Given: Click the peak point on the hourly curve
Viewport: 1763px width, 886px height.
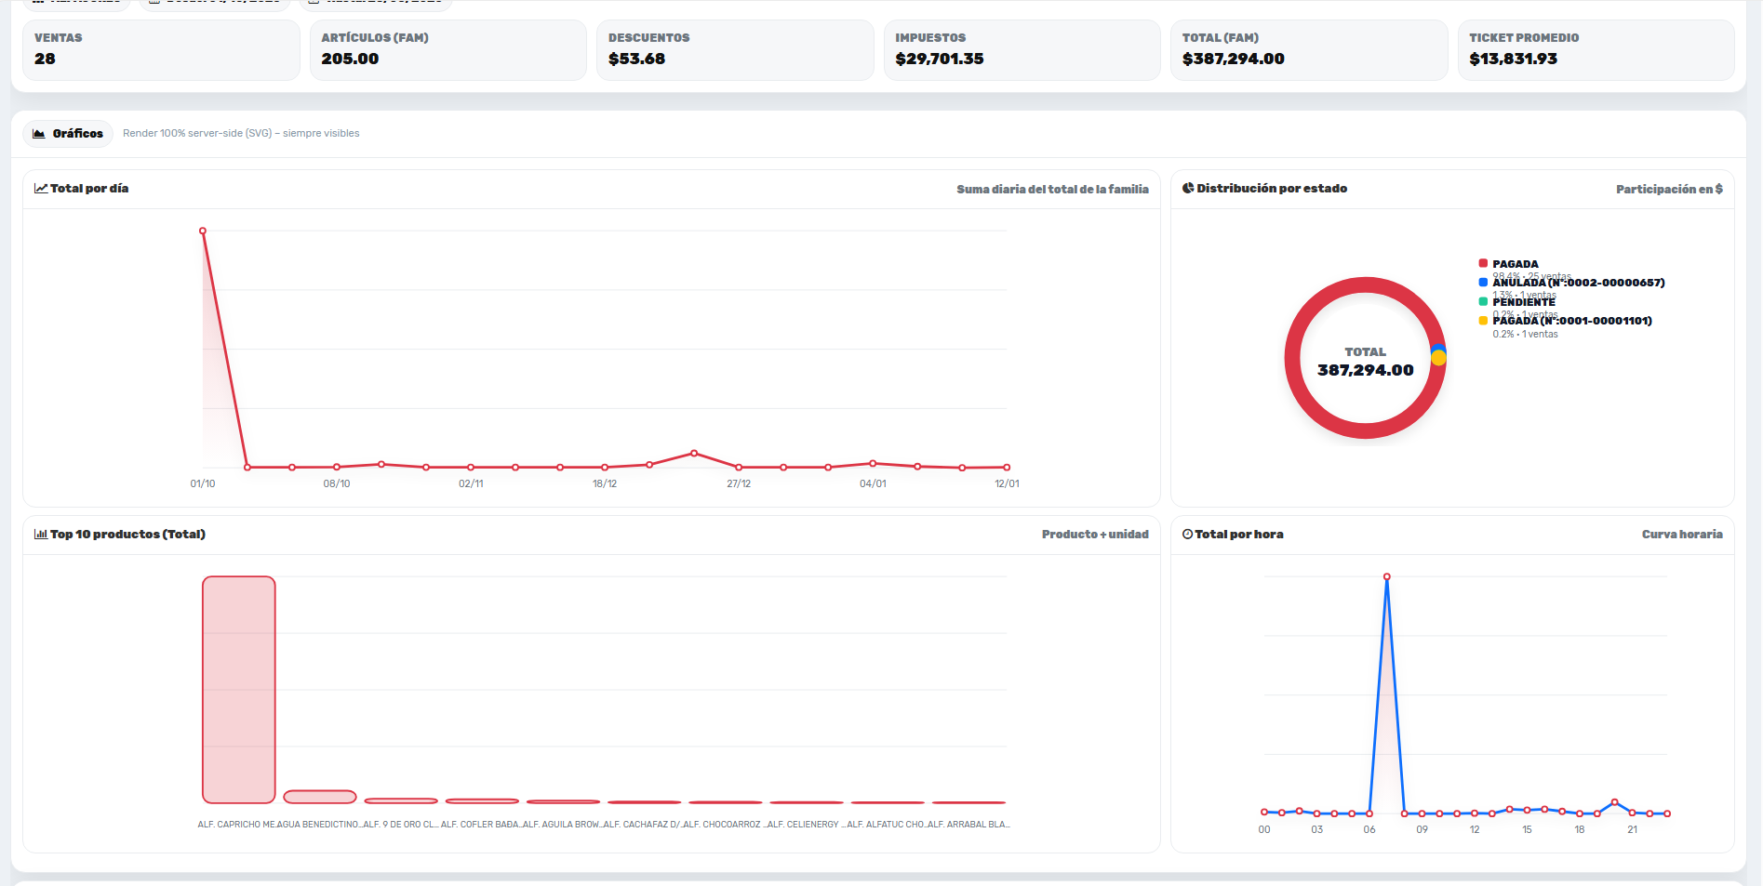Looking at the screenshot, I should tap(1387, 577).
